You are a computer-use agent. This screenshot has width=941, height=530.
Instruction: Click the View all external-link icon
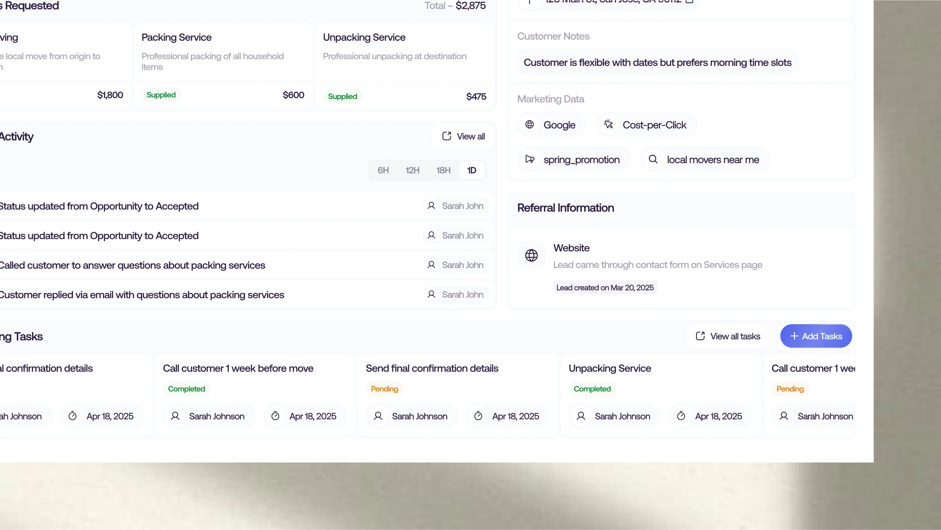[446, 136]
